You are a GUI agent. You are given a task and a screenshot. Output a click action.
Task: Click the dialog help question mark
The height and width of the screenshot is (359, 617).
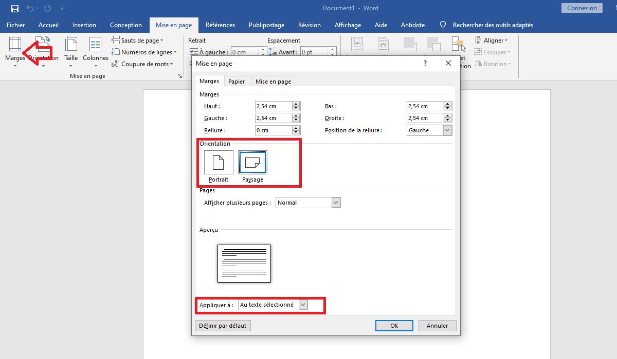pyautogui.click(x=425, y=64)
